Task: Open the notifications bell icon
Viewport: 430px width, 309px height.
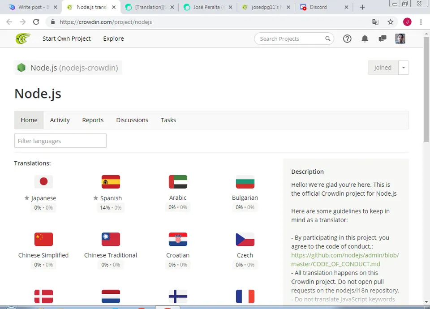Action: pos(365,39)
